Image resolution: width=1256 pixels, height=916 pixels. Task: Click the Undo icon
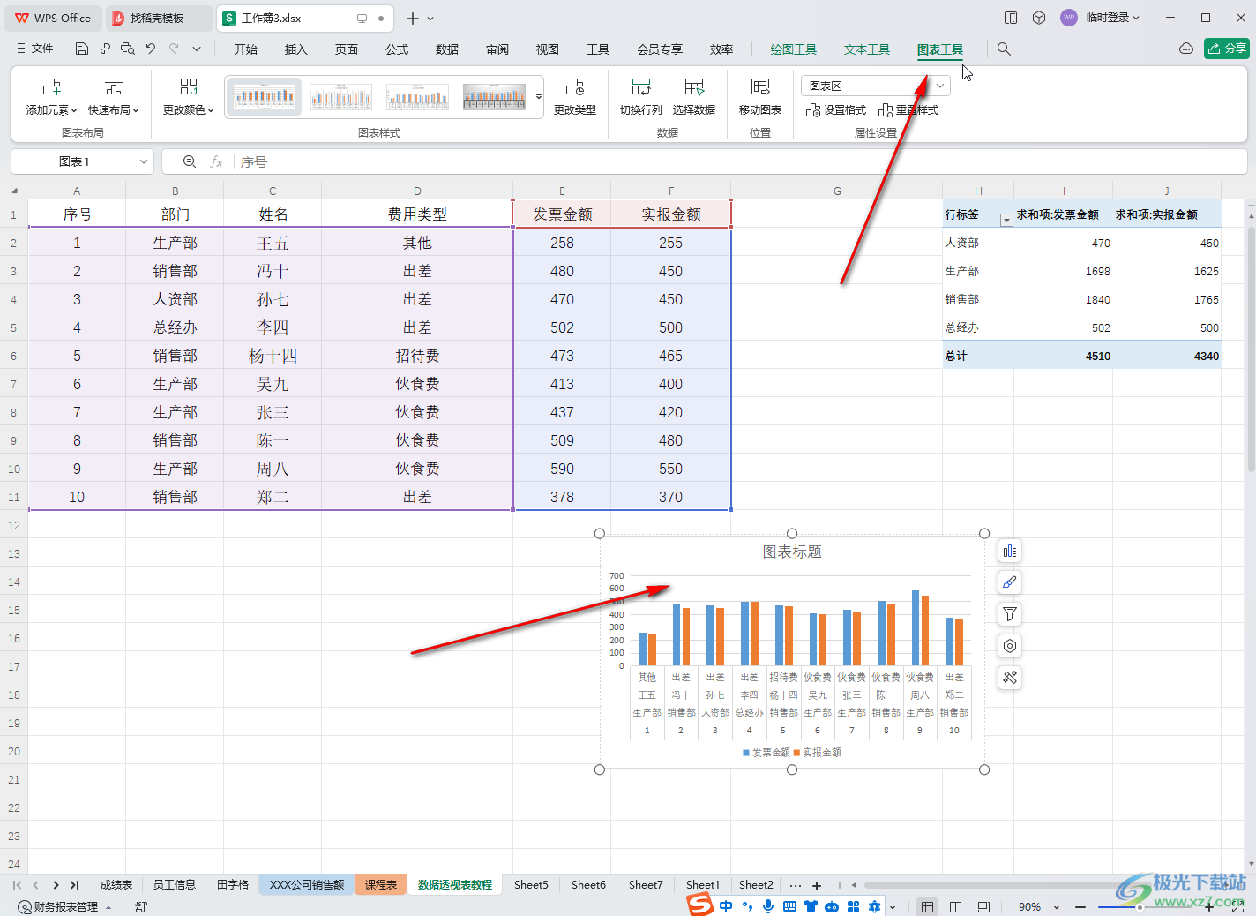pos(151,49)
